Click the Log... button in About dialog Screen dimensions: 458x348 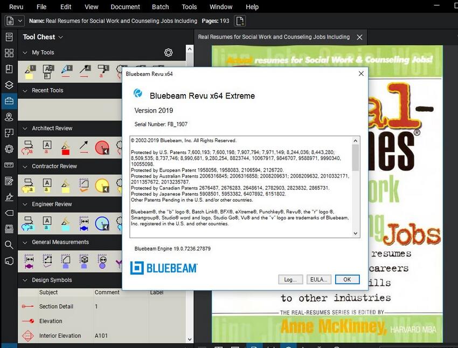tap(290, 280)
